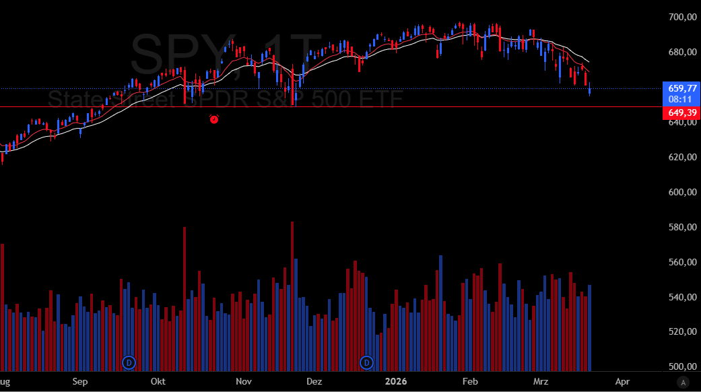701x392 pixels.
Task: Click the 560,00 price axis label
Action: click(682, 262)
